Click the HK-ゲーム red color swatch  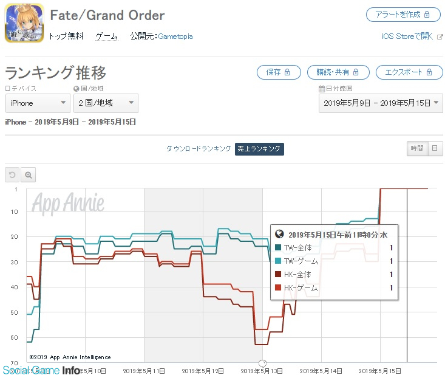click(278, 287)
